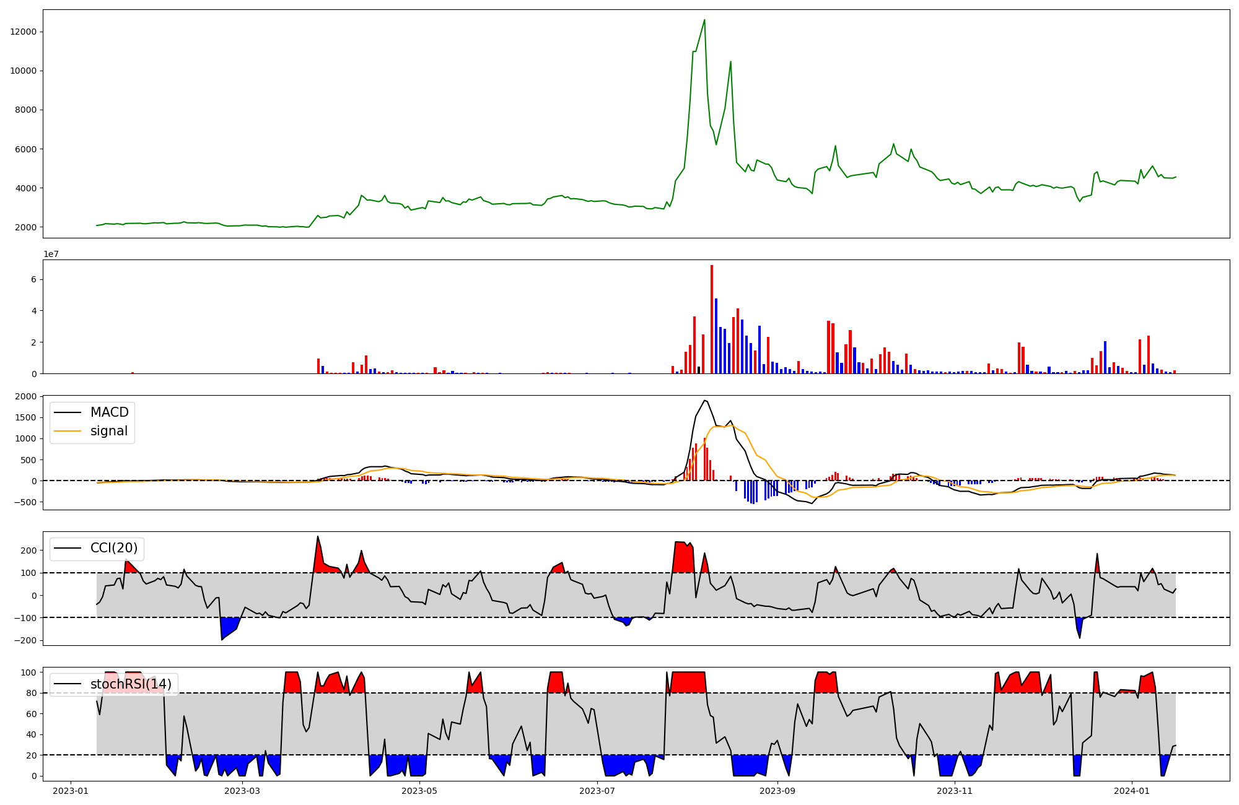
Task: Click the 2023-07 x-axis tick label
Action: click(597, 790)
